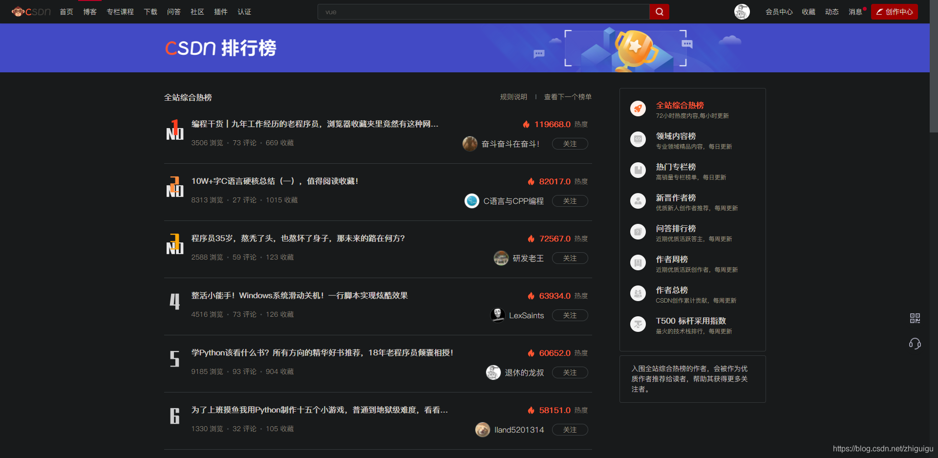
Task: Select 问答排行榜 in the sidebar
Action: (676, 228)
